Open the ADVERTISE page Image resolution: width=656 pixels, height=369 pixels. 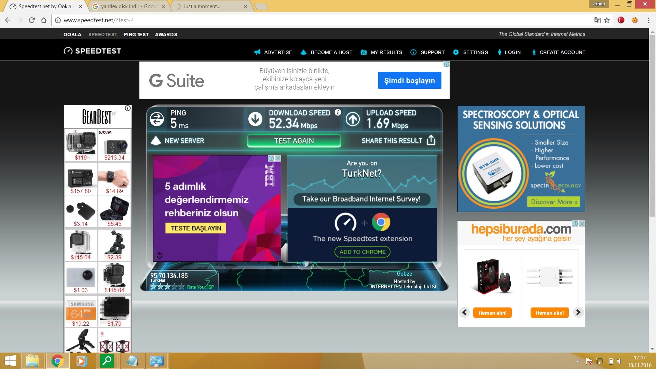(273, 52)
